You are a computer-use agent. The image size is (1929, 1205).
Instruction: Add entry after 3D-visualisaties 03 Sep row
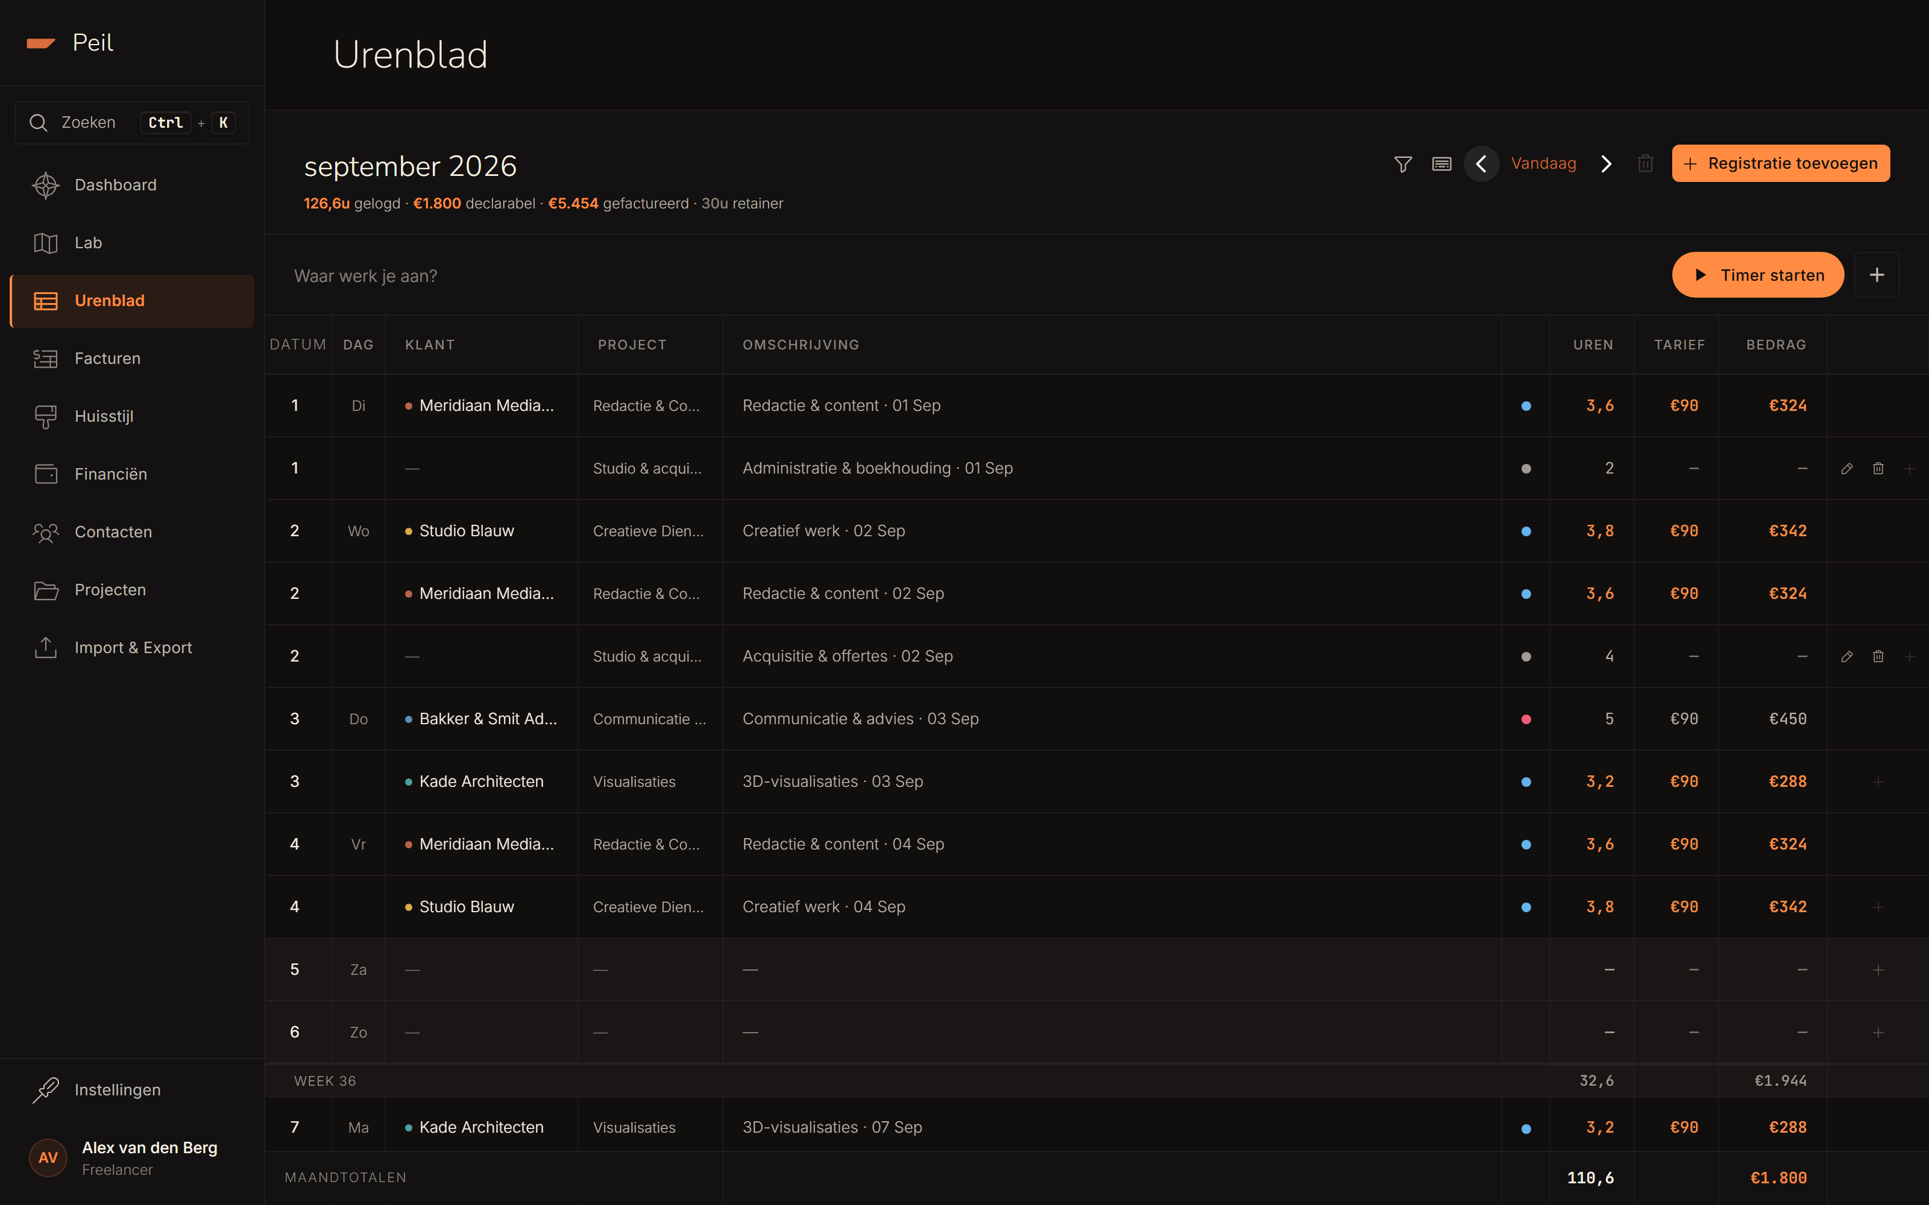pyautogui.click(x=1878, y=782)
